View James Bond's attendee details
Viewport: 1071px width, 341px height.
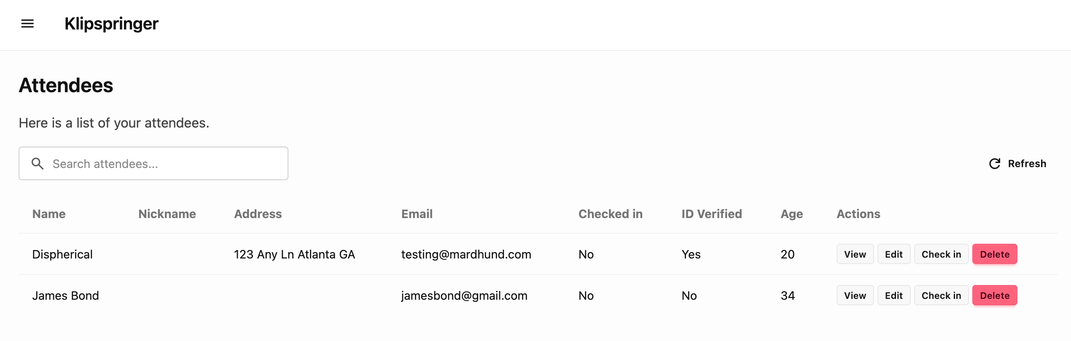[x=855, y=296]
